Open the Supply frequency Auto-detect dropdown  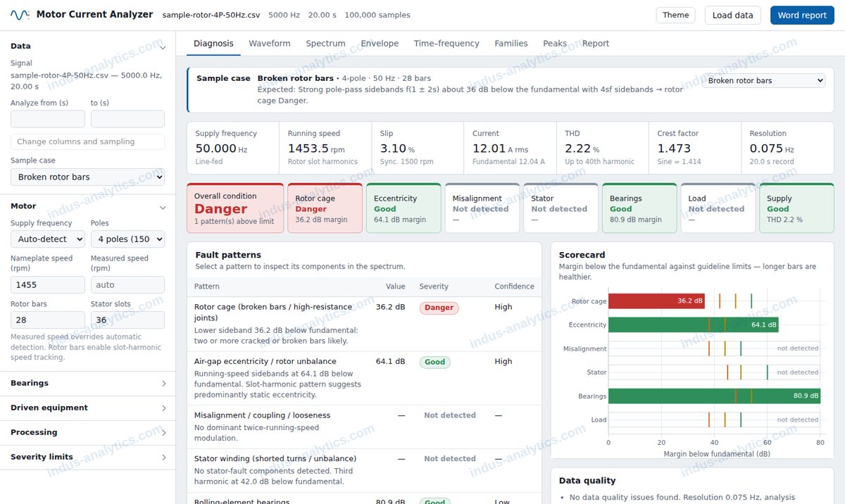click(48, 239)
